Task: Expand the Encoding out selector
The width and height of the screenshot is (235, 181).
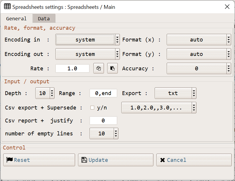Action: [x=87, y=54]
